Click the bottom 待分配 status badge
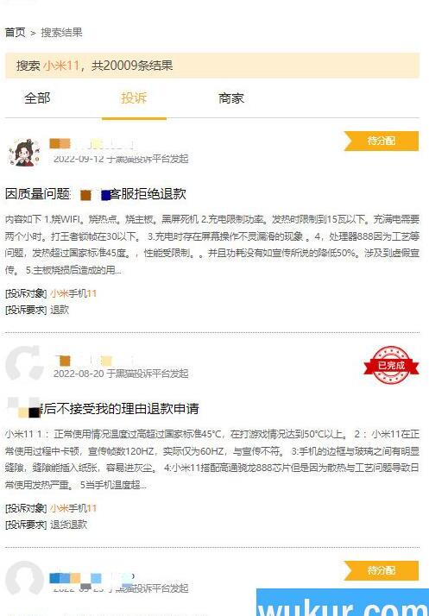This screenshot has height=616, width=429. (381, 570)
